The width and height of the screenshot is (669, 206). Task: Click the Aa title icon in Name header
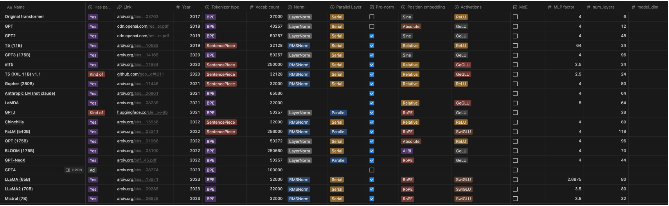9,7
